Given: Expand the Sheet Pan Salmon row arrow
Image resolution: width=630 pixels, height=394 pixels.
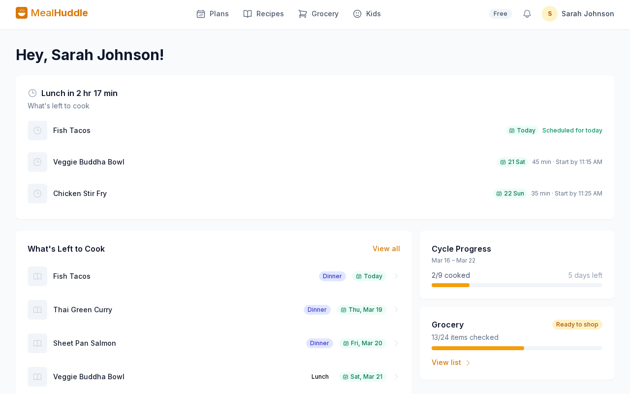Looking at the screenshot, I should click(x=397, y=343).
